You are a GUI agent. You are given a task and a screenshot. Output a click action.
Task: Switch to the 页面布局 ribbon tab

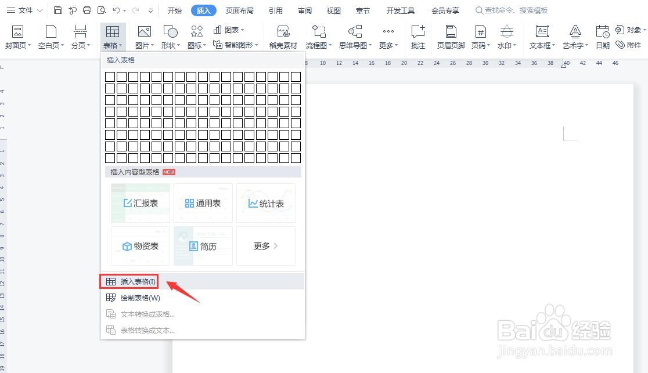tap(241, 10)
